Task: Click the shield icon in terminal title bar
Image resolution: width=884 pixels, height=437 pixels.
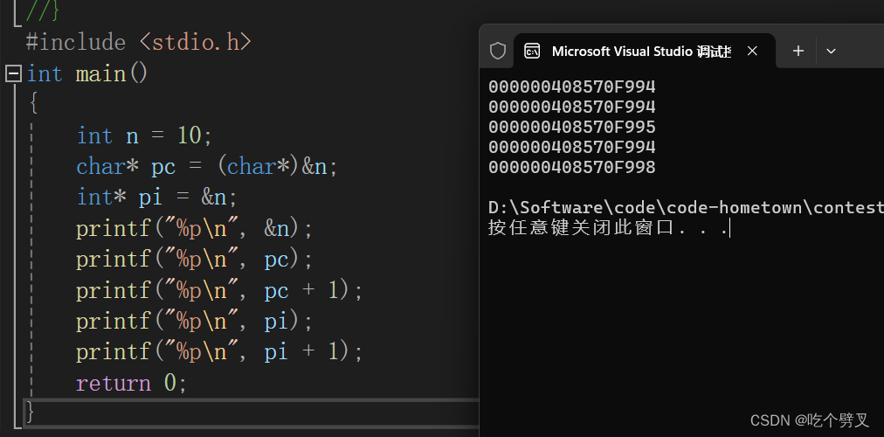Action: (498, 52)
